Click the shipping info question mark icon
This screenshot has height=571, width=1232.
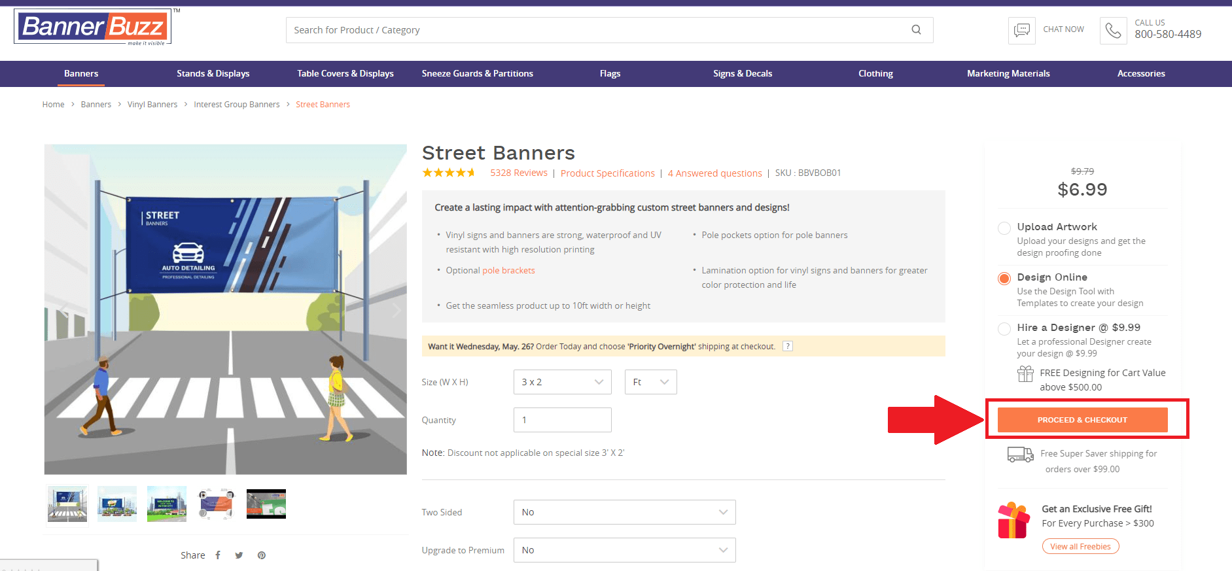(x=788, y=346)
